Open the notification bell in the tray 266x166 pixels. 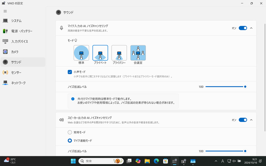260,161
